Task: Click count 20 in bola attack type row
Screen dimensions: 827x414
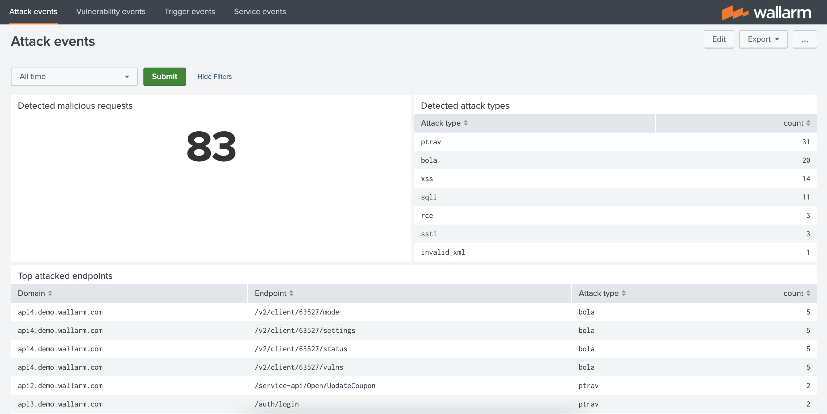Action: pos(806,160)
